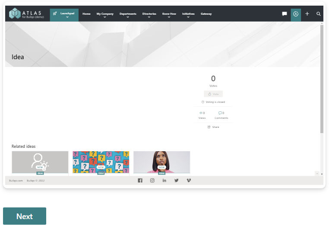Open the Facebook link in the footer
Screen dimensions: 329x226
click(x=140, y=181)
